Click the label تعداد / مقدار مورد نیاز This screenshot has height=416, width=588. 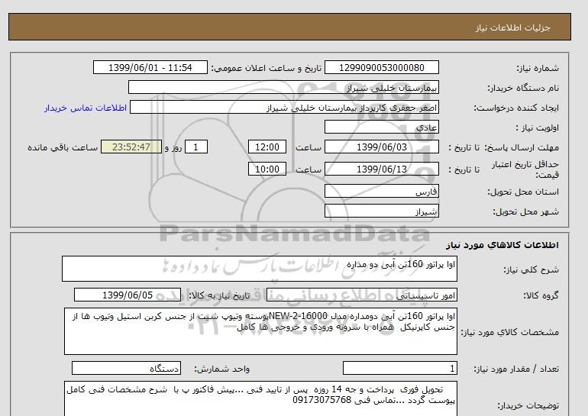click(x=516, y=369)
